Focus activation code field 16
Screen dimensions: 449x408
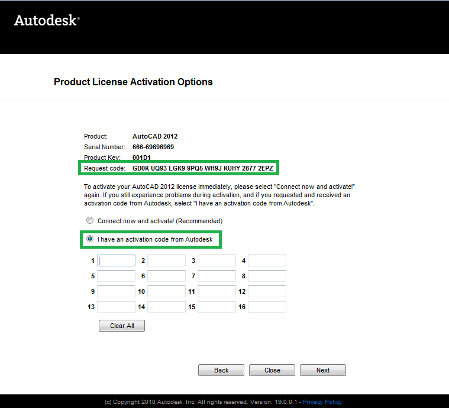coord(267,307)
